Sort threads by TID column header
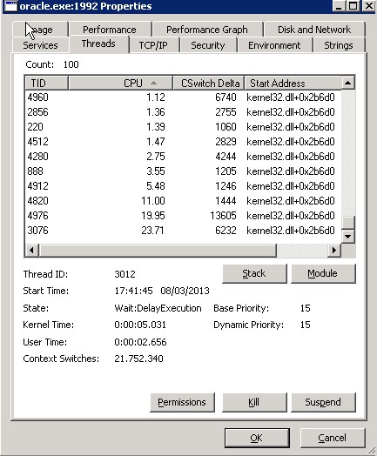The width and height of the screenshot is (377, 456). [46, 84]
